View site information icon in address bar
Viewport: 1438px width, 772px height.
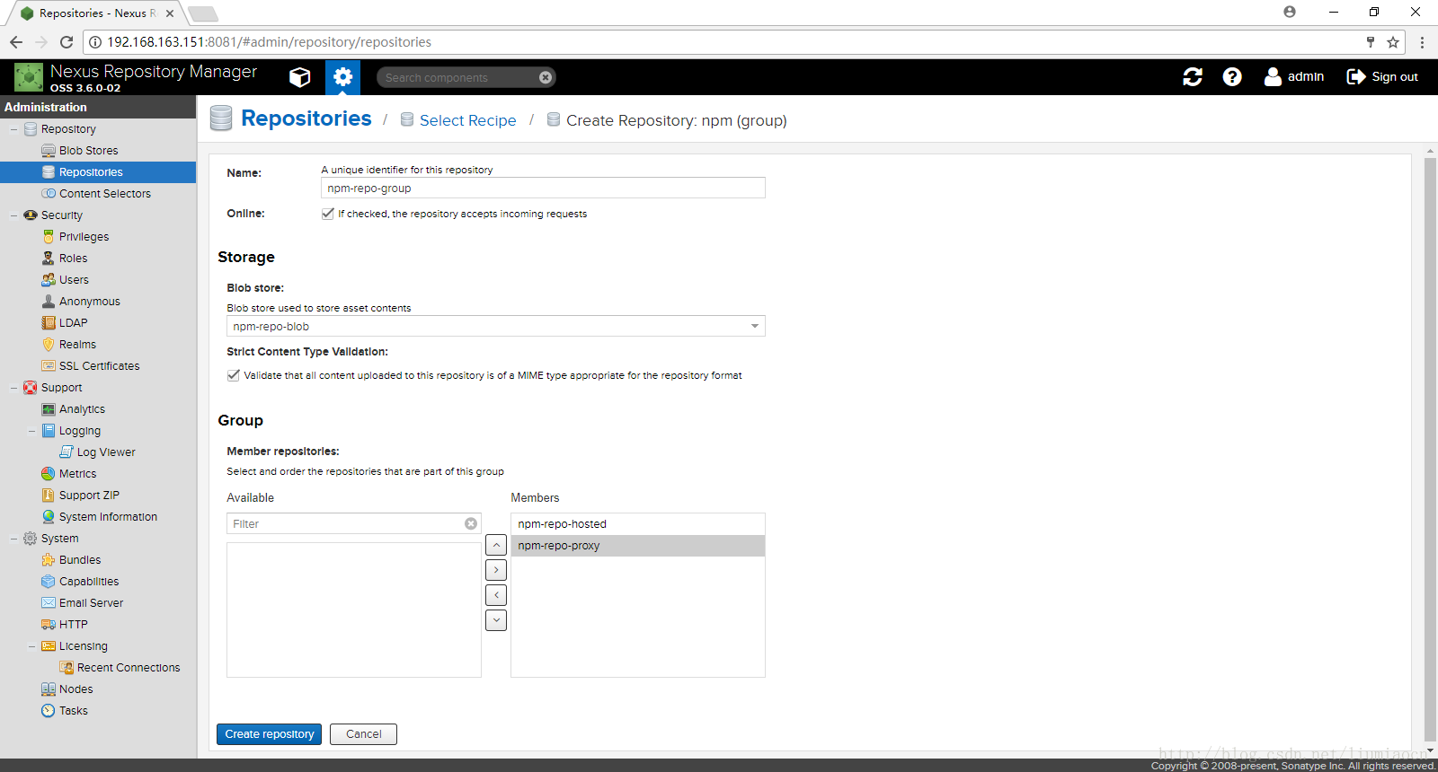[95, 42]
